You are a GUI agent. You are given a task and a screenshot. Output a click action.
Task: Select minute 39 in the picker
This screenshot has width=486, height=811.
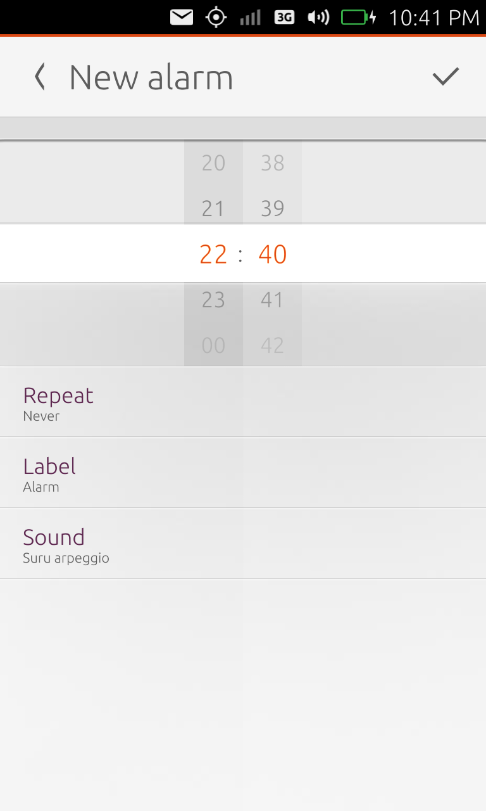[x=273, y=208]
